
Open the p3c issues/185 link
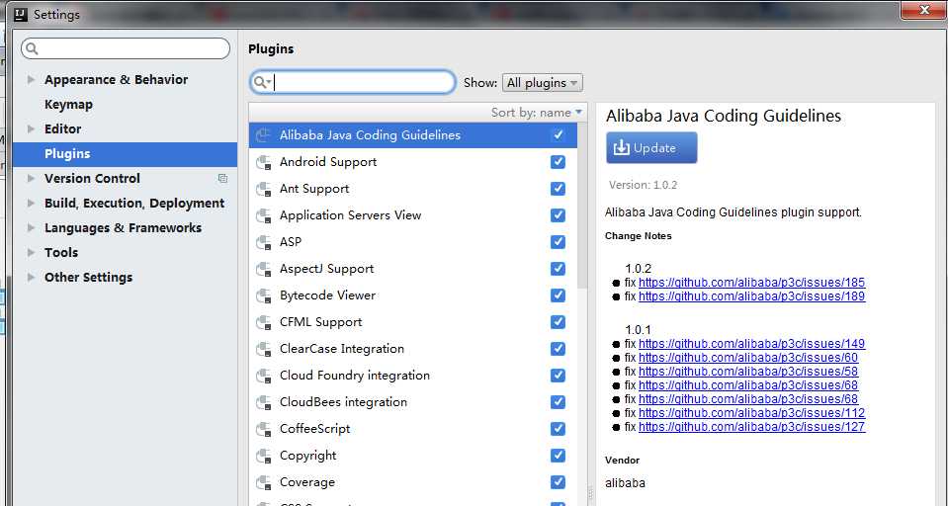pyautogui.click(x=751, y=283)
